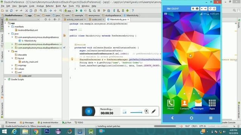Click the progress bar in status bar
The image size is (241, 135).
click(167, 126)
